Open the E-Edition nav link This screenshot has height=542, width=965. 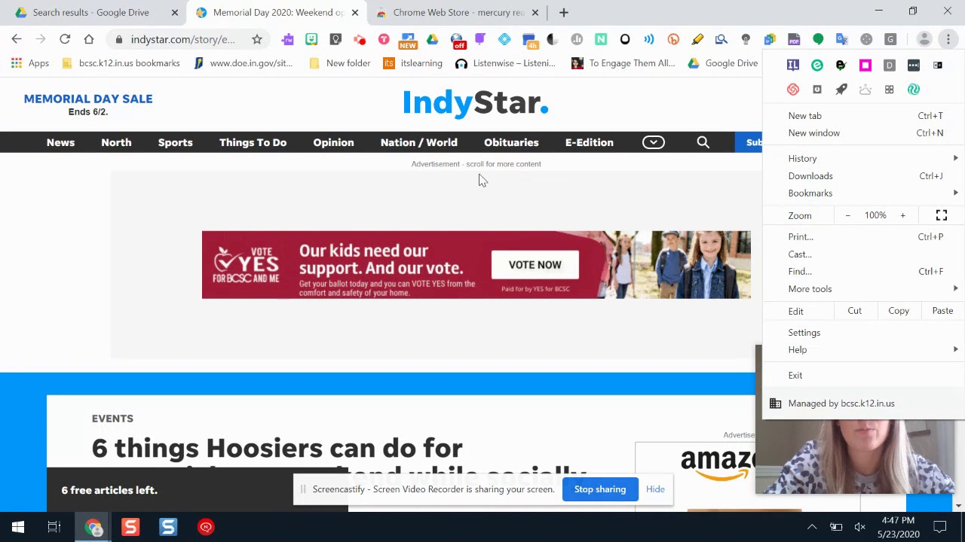coord(589,142)
